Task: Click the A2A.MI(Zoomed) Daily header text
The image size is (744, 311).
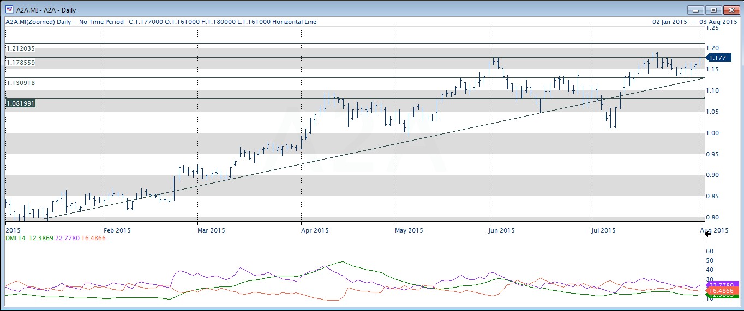Action: tap(40, 22)
